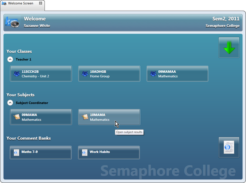
Task: Click the green download arrow button
Action: coord(229,47)
